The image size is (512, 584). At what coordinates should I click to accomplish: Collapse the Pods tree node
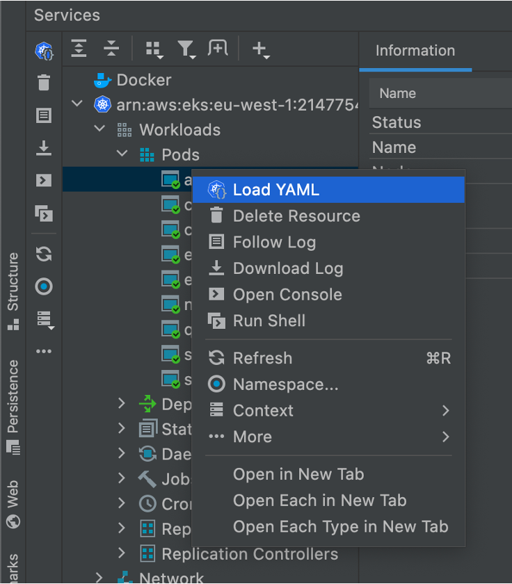click(x=122, y=153)
